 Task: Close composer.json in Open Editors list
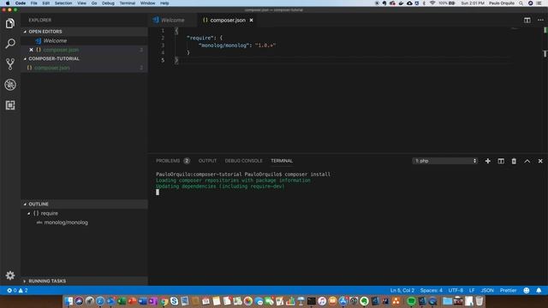coord(31,50)
